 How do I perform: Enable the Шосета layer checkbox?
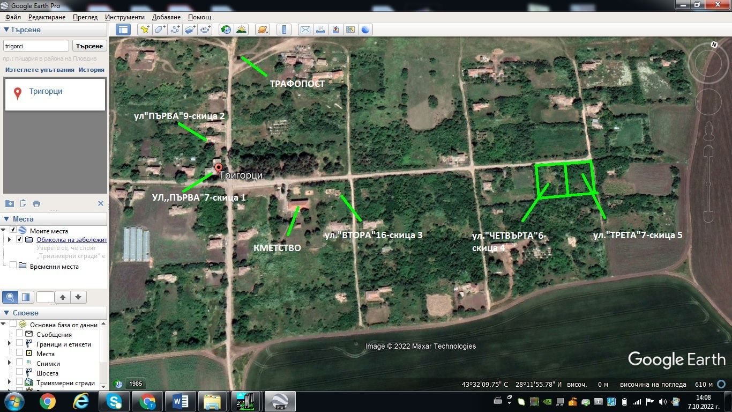pos(20,372)
